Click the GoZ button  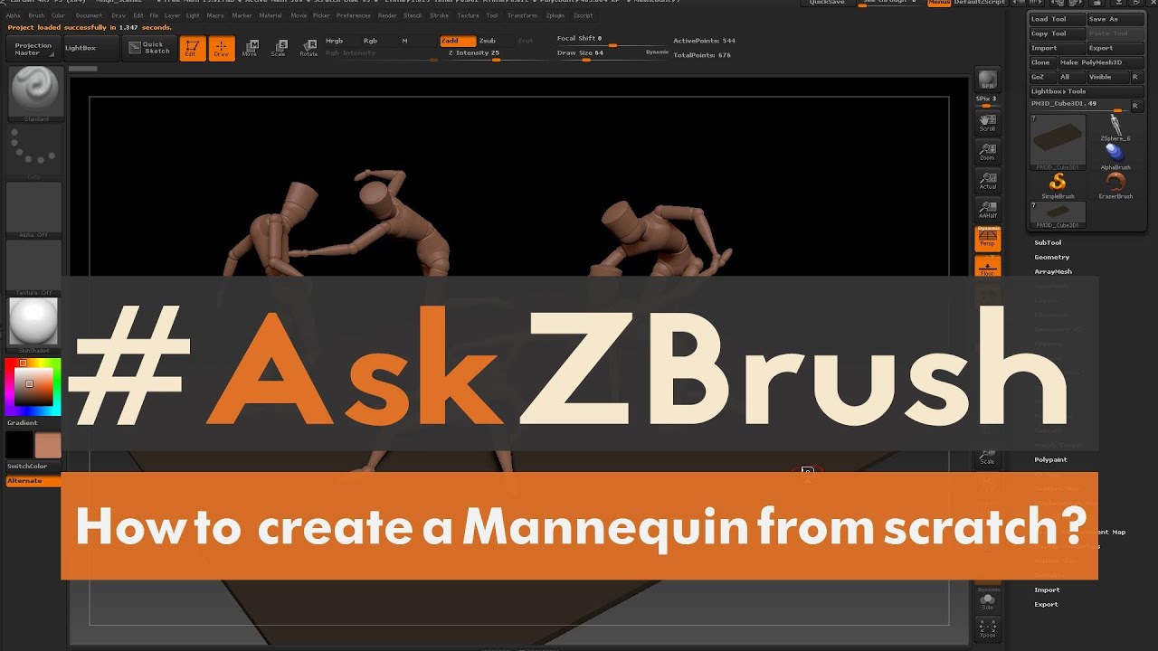(x=1042, y=77)
